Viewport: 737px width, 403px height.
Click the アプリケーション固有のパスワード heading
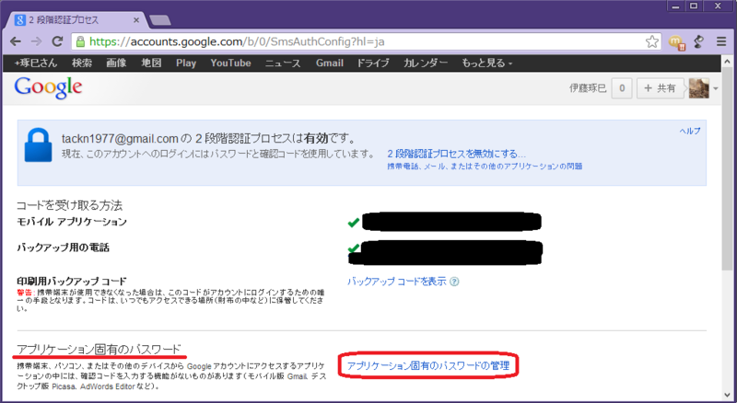(x=99, y=349)
